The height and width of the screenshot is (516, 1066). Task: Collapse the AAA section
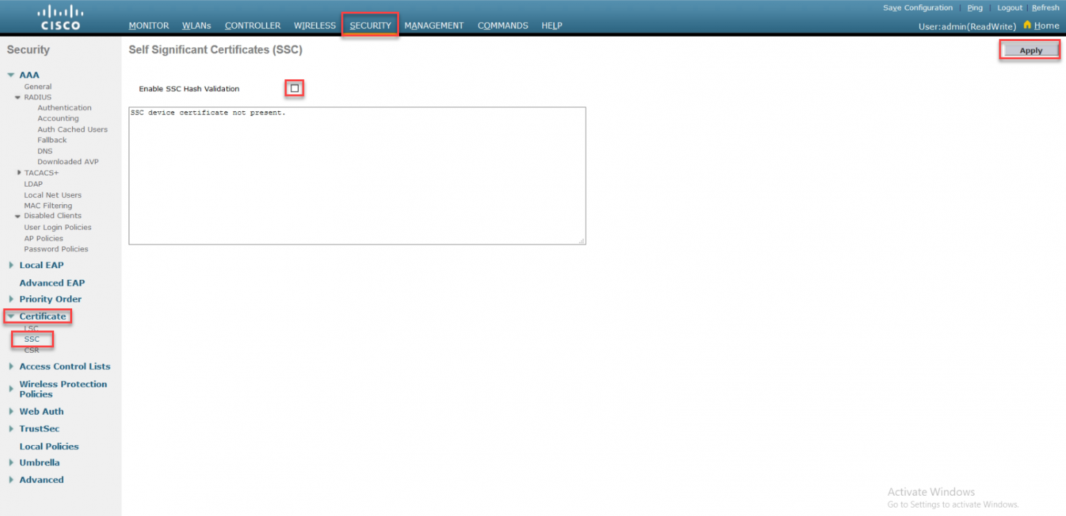tap(10, 75)
